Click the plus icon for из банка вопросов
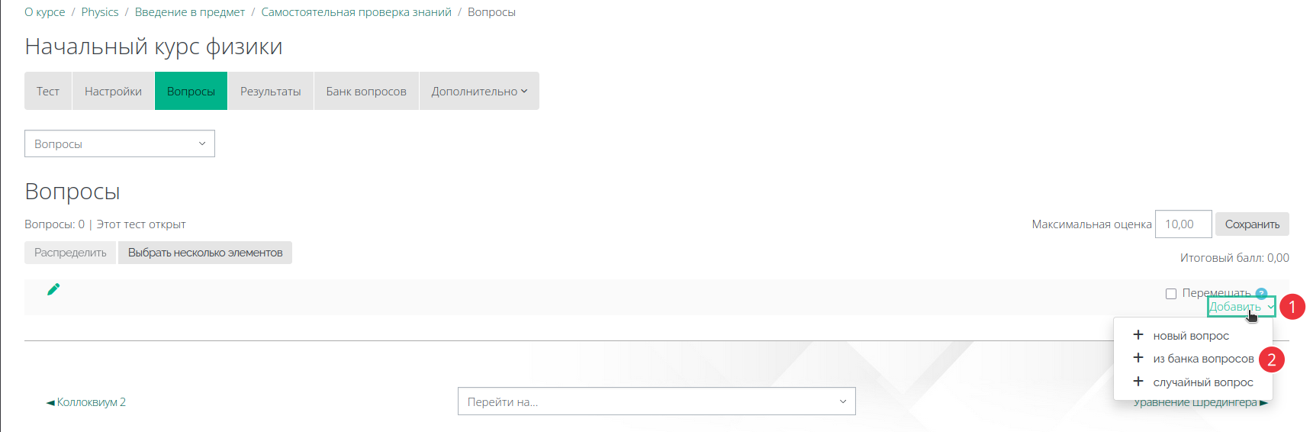This screenshot has height=432, width=1313. (1138, 358)
